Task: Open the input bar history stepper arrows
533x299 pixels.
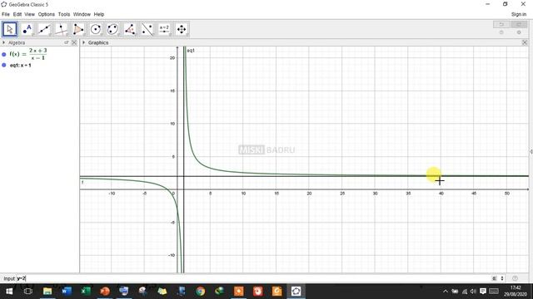Action: (x=502, y=278)
